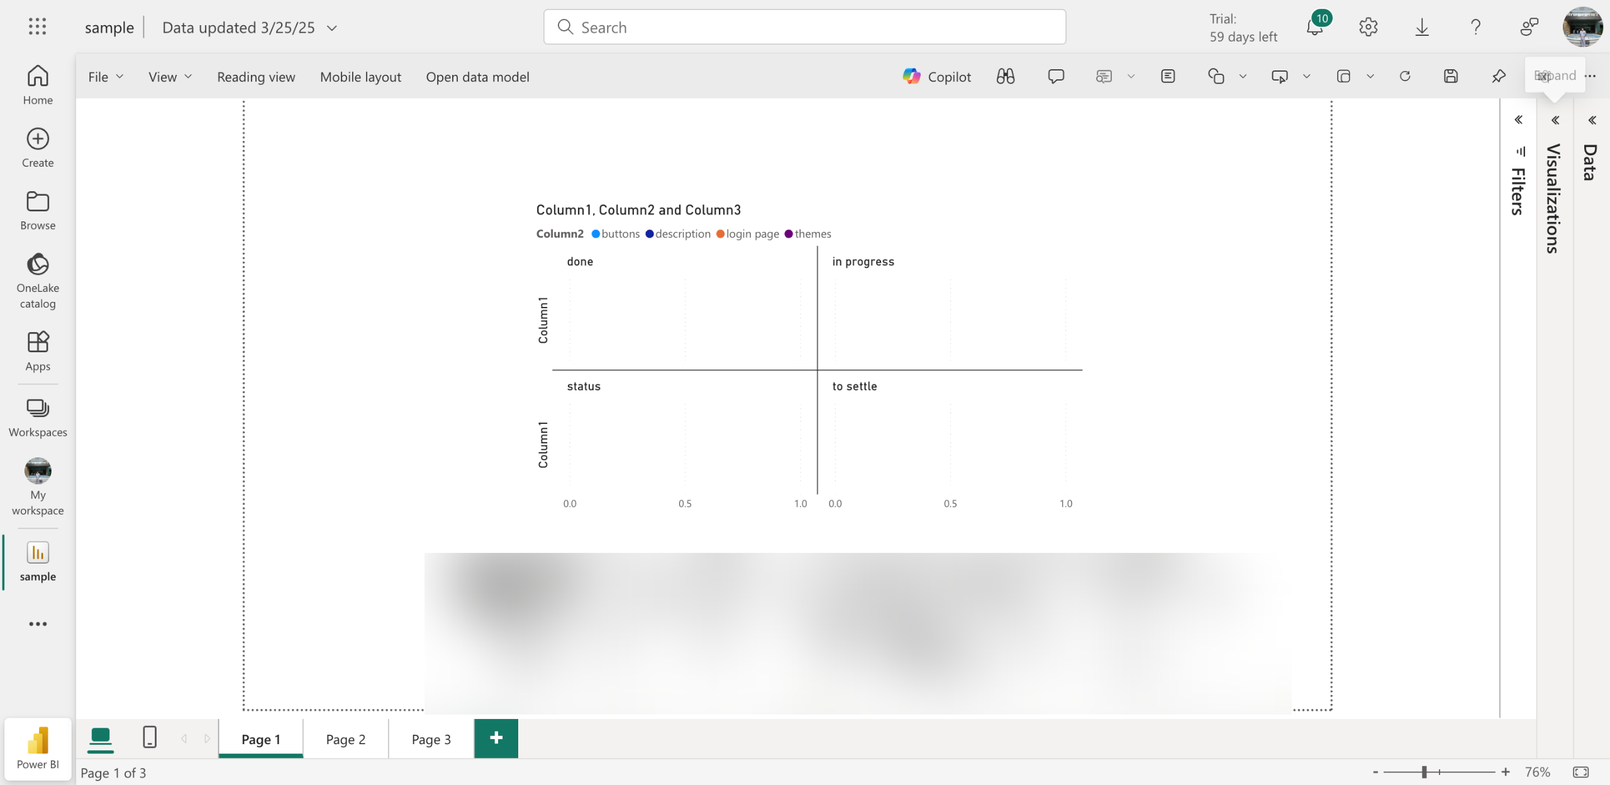Click the Refresh visuals icon
Screen dimensions: 1610x785
click(x=1405, y=77)
